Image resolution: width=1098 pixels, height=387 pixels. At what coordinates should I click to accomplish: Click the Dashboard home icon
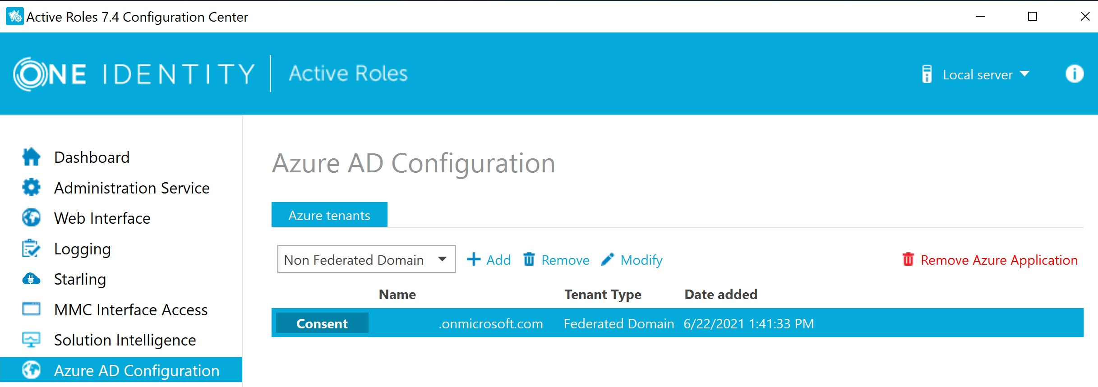[x=31, y=157]
